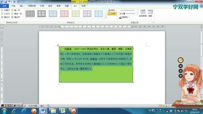Viewport: 203px width, 114px height.
Task: Open the 引用 (References) tab
Action: (42, 6)
